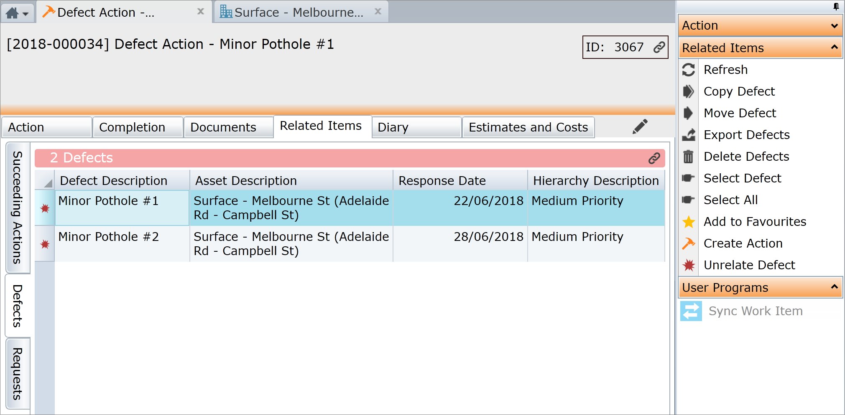Copy link icon beside ID 3067
845x415 pixels.
point(659,47)
